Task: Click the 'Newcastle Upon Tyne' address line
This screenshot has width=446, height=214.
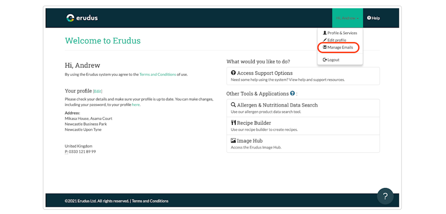Action: pyautogui.click(x=83, y=129)
